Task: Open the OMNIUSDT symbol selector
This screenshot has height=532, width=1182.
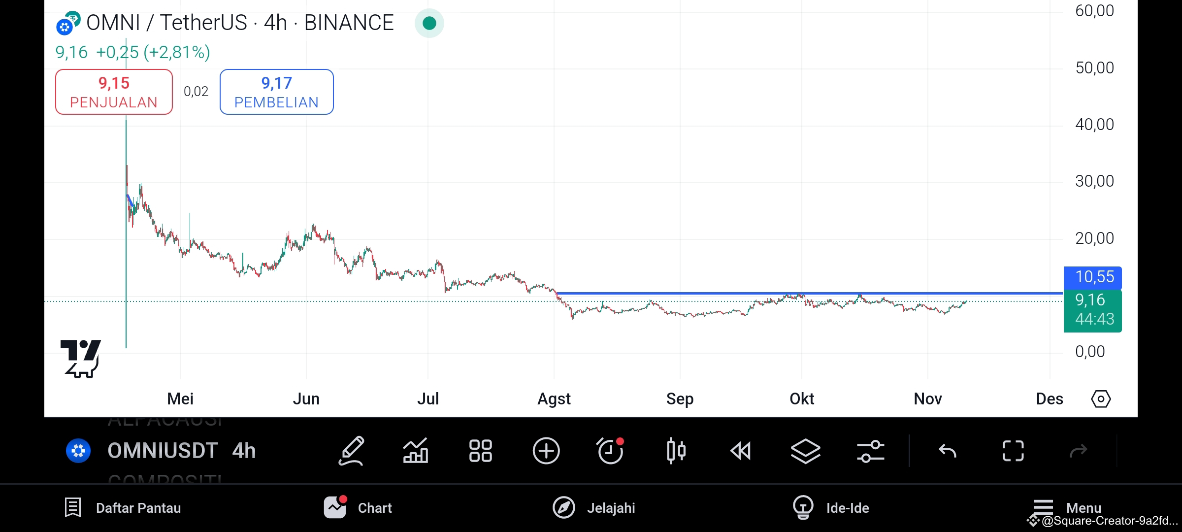Action: 163,451
